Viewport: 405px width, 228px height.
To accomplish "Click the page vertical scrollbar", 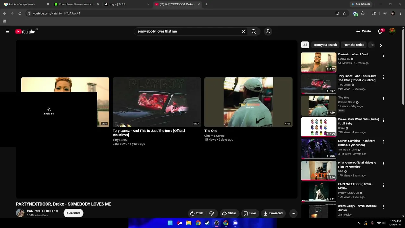I will click(x=403, y=66).
